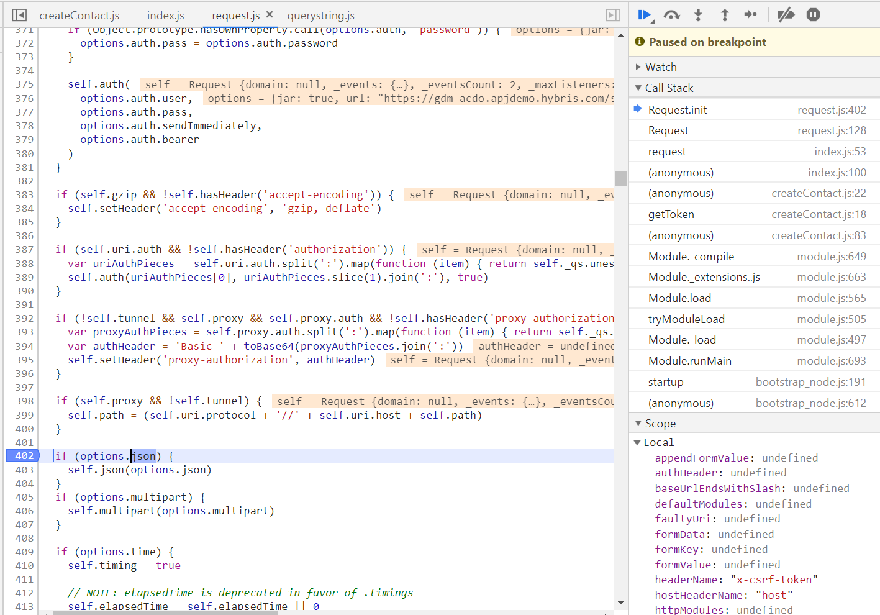Set breakpoint on line 383

click(x=24, y=195)
